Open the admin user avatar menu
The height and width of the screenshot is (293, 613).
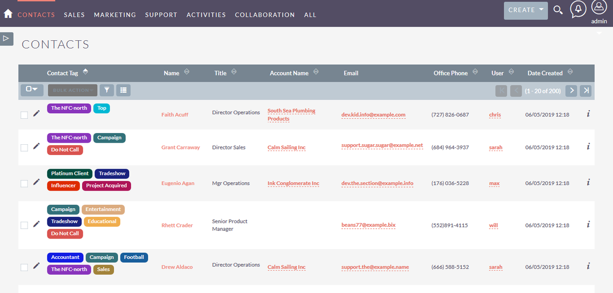(599, 7)
